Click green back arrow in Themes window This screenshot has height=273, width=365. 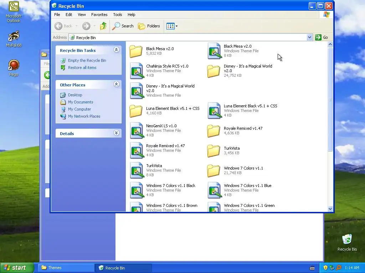point(47,75)
